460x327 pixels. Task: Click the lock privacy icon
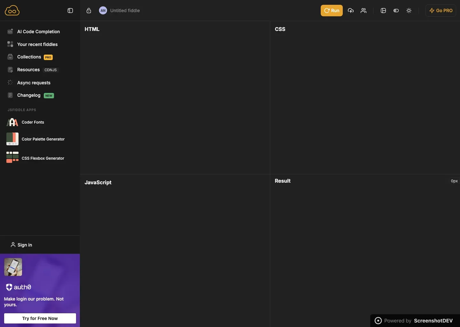tap(89, 11)
